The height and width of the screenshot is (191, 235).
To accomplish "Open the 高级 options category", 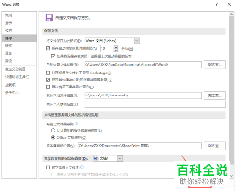I will click(19, 61).
